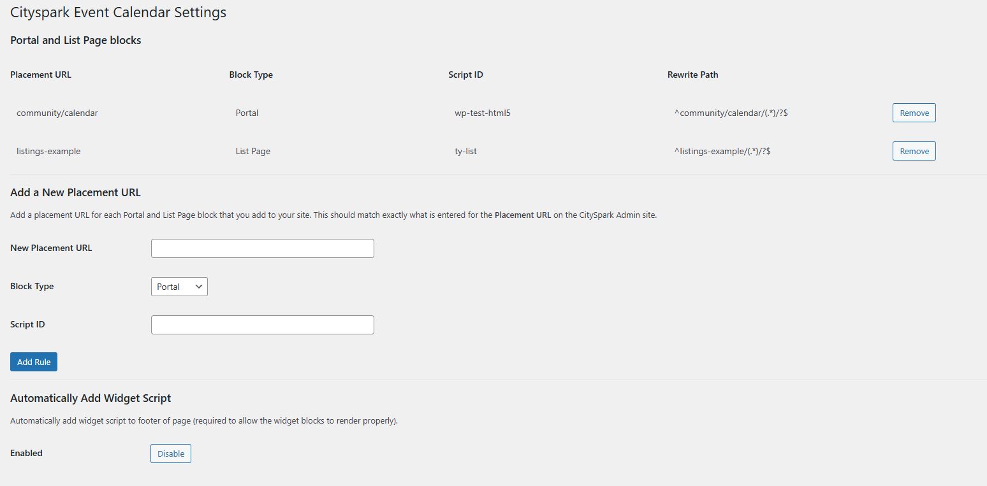Click the Add a New Placement URL heading
Image resolution: width=987 pixels, height=486 pixels.
[75, 192]
